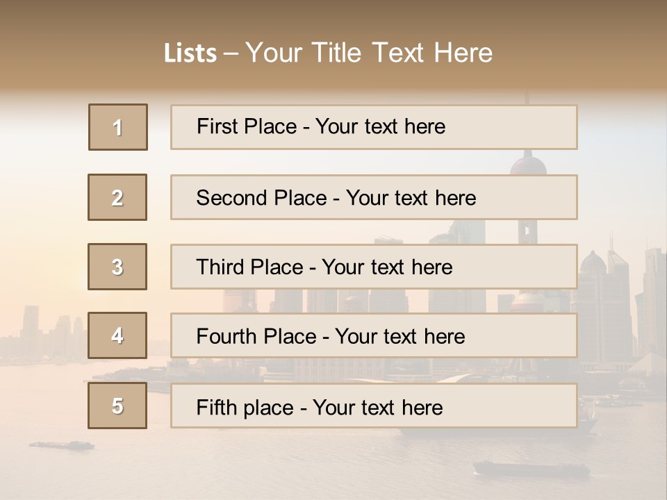Select the First Place text box

coord(374,127)
